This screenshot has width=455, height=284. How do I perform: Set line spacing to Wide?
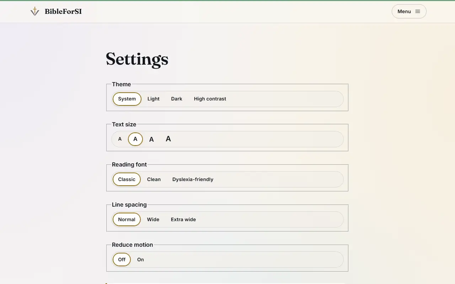click(153, 219)
